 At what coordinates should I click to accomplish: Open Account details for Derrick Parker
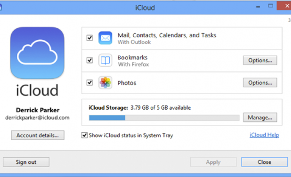[x=38, y=135]
